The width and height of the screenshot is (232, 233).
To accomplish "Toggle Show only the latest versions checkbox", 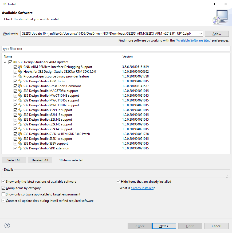I will tap(3, 182).
